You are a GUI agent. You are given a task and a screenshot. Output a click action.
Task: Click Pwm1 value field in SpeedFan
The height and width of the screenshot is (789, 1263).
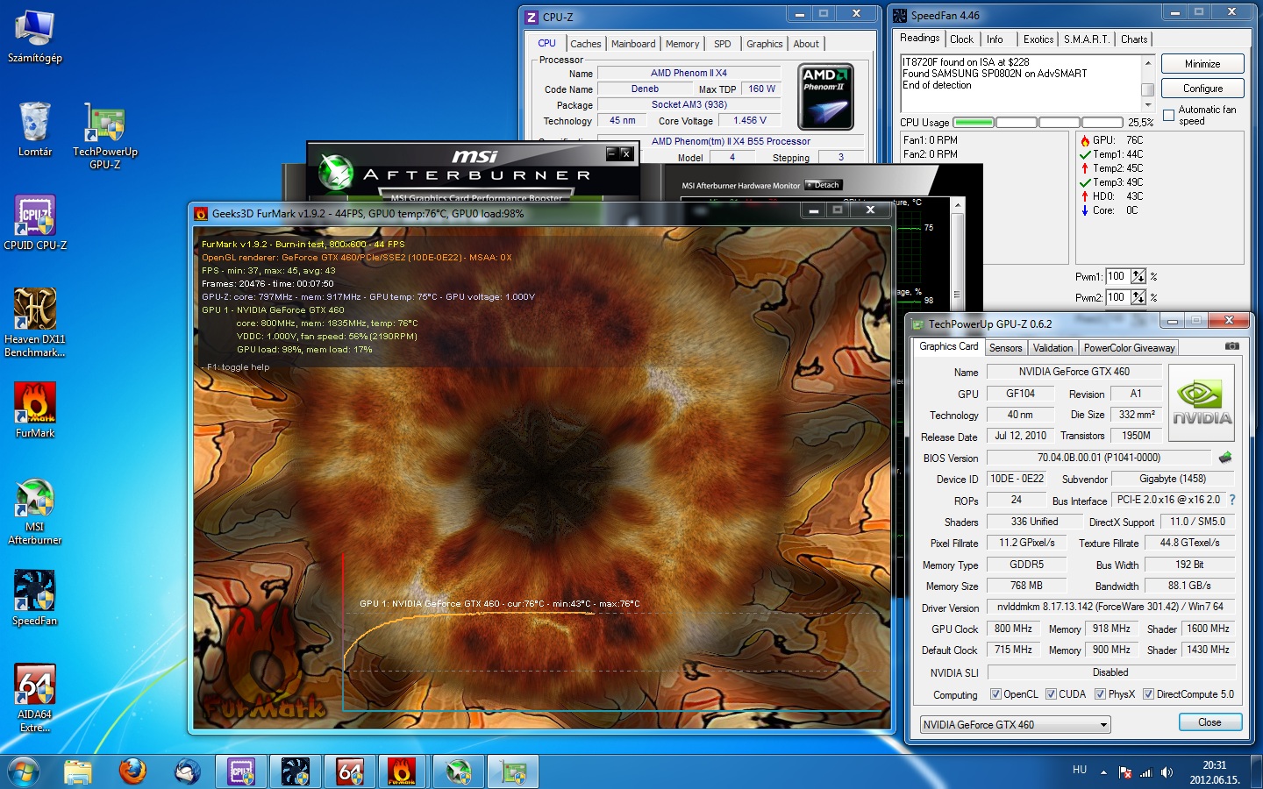tap(1117, 276)
